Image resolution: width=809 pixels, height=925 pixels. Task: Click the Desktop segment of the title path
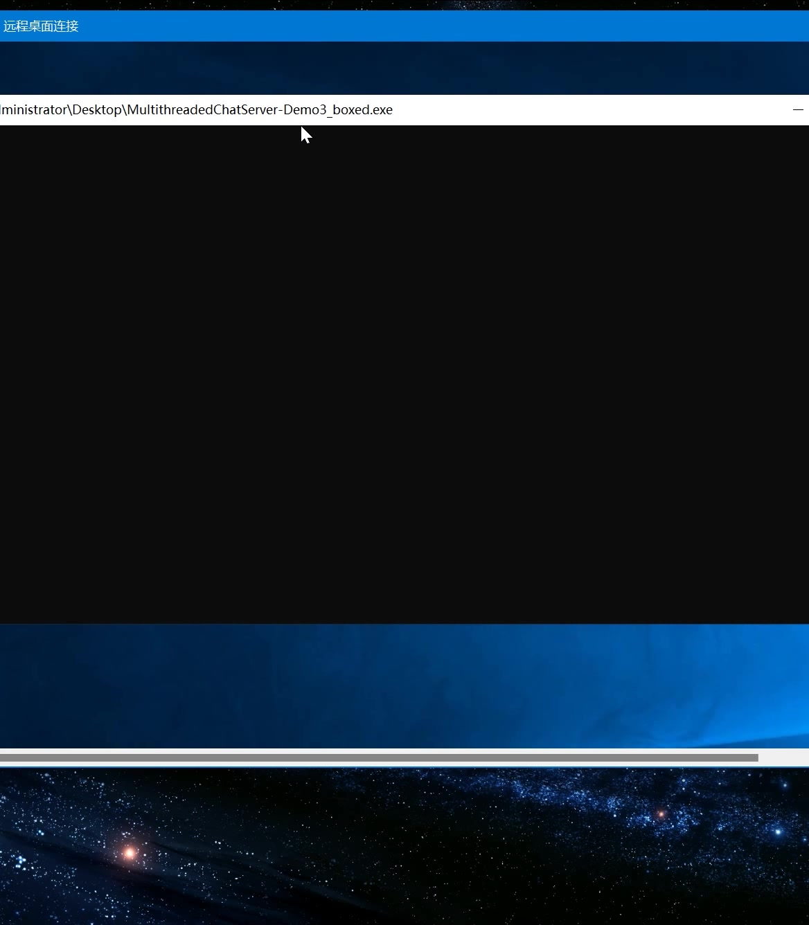(x=97, y=109)
